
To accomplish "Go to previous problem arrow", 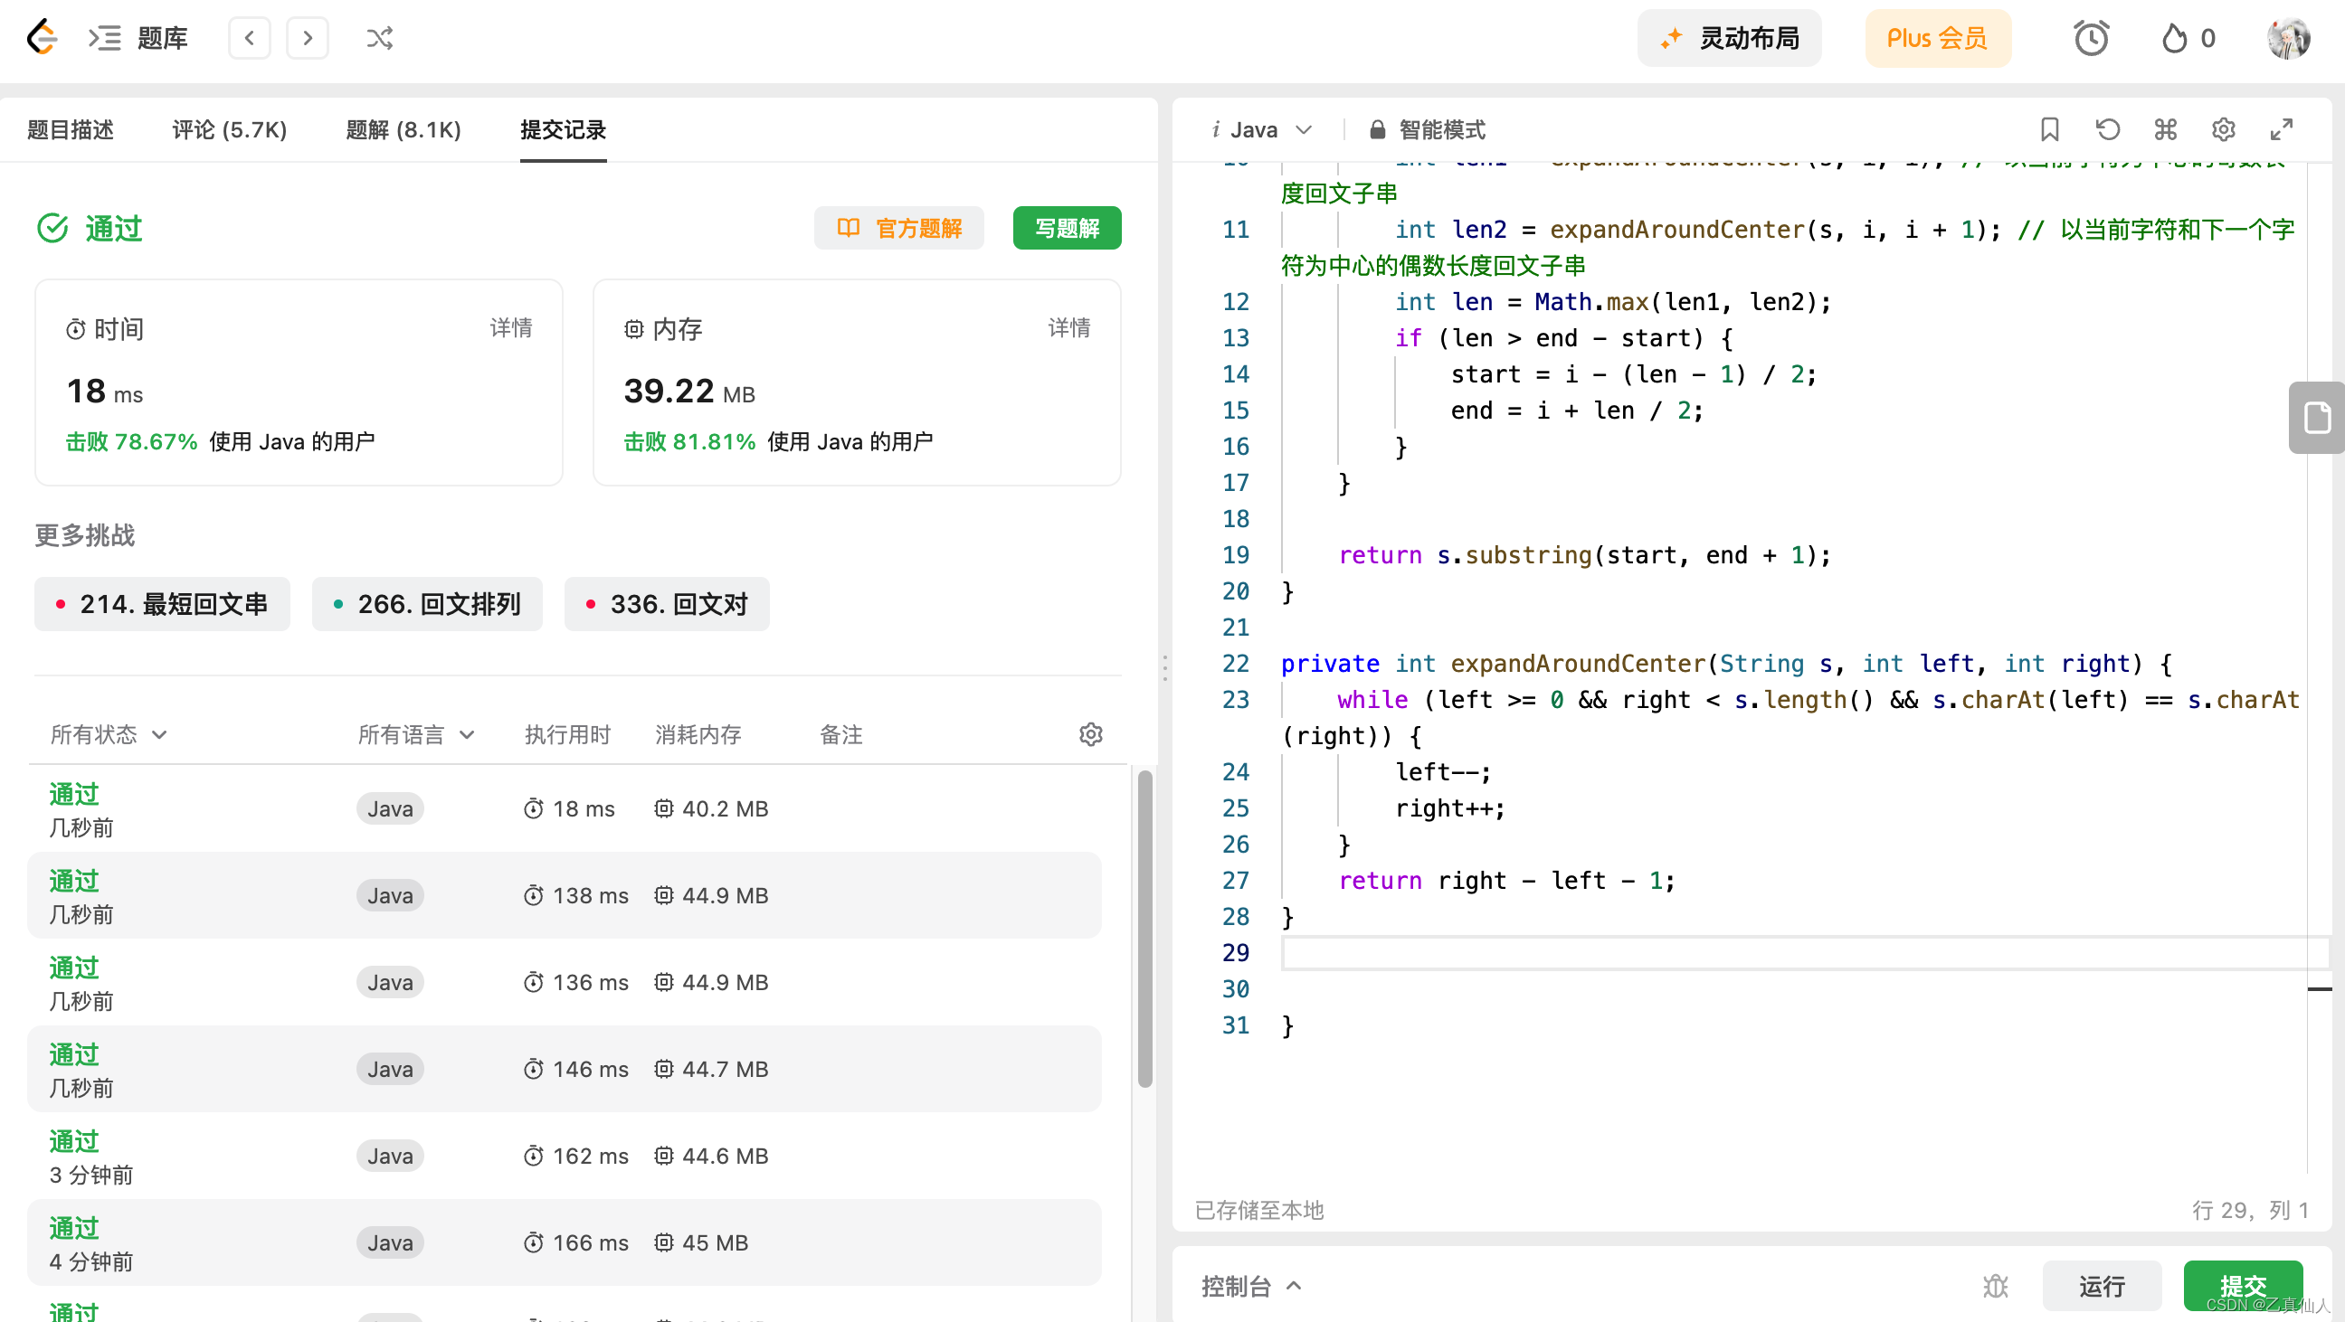I will point(249,38).
